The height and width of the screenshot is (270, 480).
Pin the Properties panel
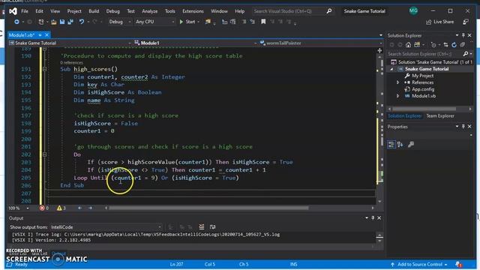(463, 127)
